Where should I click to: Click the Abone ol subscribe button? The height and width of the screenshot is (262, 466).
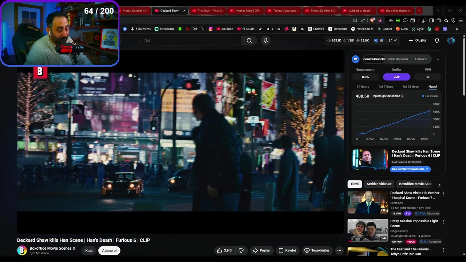click(x=109, y=250)
